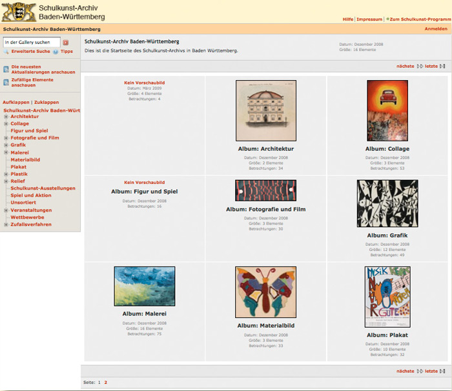Click the red search submit icon
Image resolution: width=452 pixels, height=391 pixels.
pyautogui.click(x=65, y=43)
